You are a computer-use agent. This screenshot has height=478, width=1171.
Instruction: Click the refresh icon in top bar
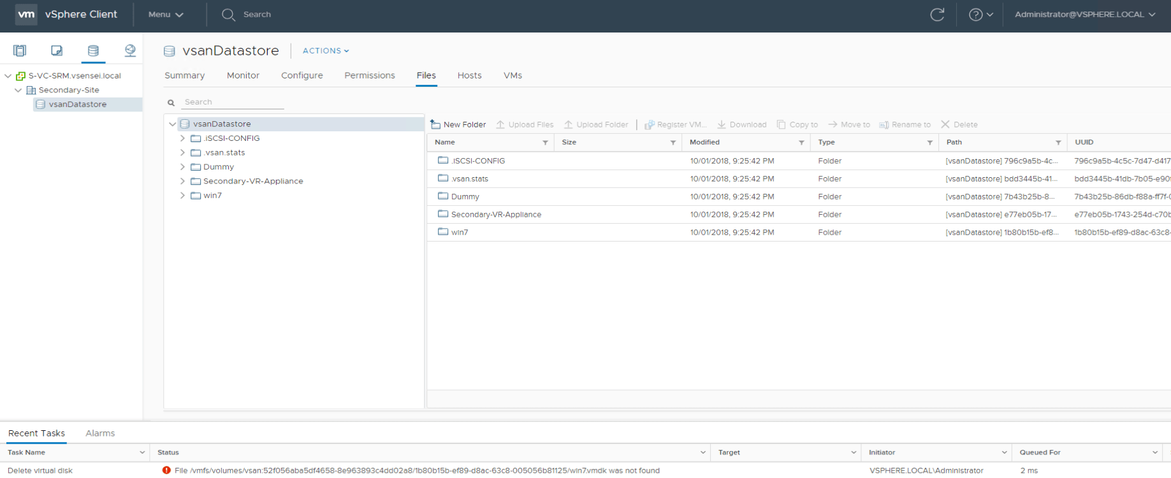tap(937, 15)
